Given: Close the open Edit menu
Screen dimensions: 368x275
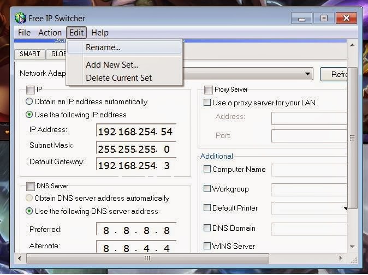Looking at the screenshot, I should tap(76, 33).
